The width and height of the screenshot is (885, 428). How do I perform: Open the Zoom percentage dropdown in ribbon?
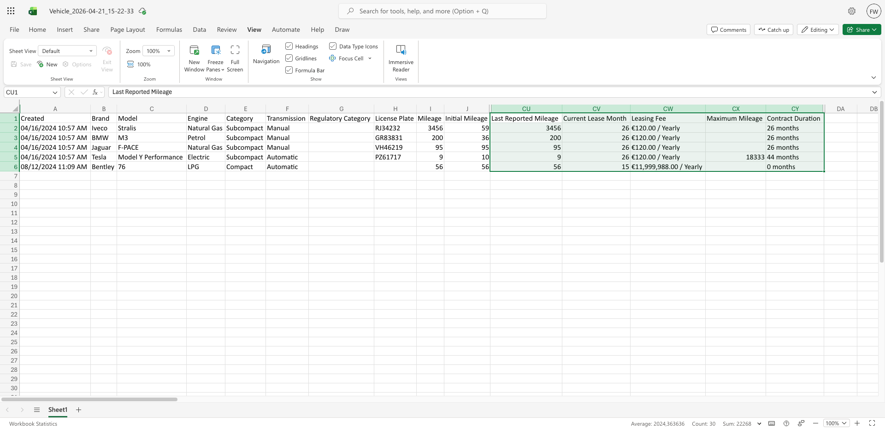tap(159, 51)
